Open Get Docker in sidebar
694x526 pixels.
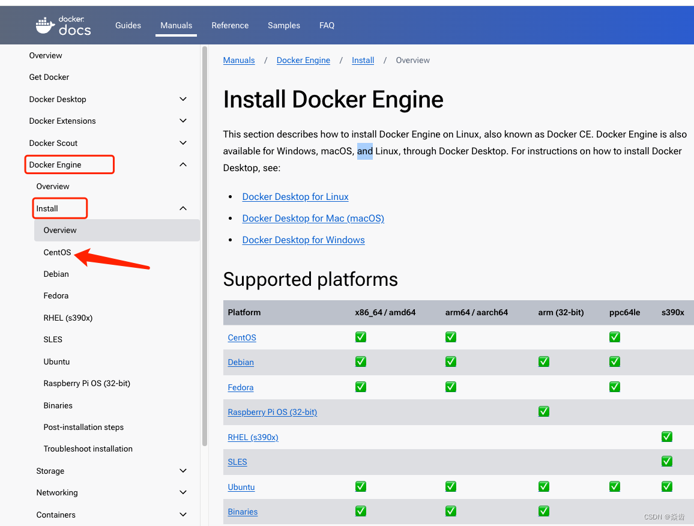tap(49, 77)
